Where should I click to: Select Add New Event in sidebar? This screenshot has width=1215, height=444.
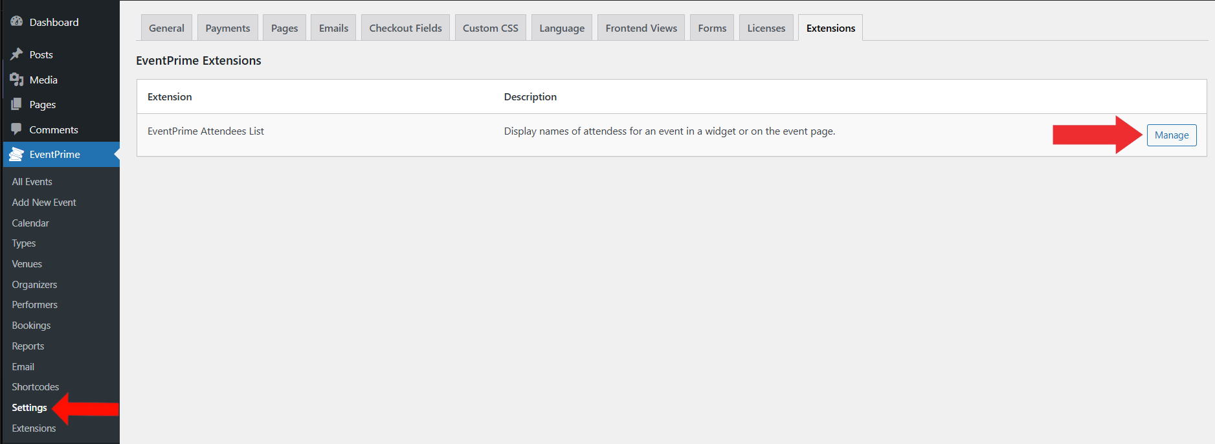tap(44, 203)
